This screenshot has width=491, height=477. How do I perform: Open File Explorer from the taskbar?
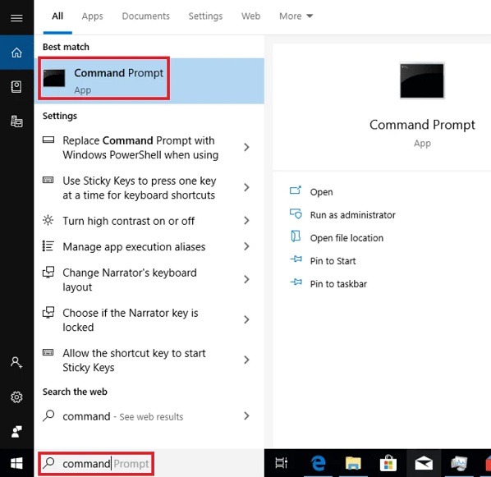pos(353,463)
